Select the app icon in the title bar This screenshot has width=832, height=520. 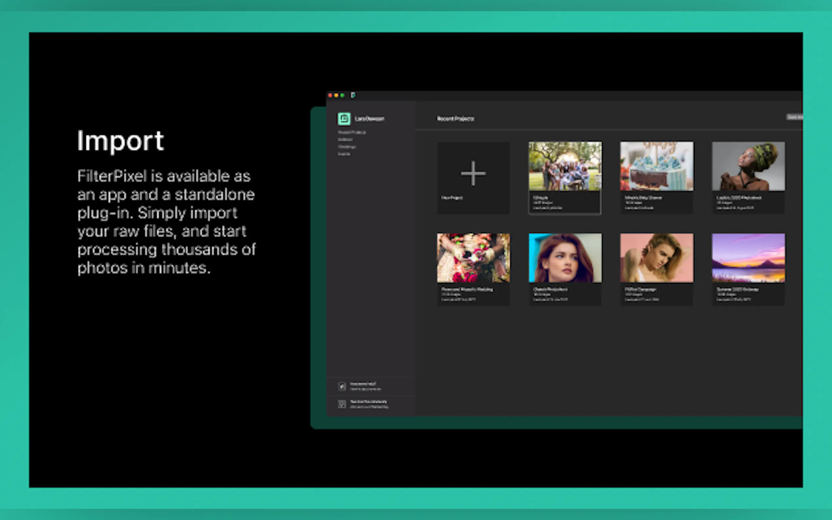[353, 95]
